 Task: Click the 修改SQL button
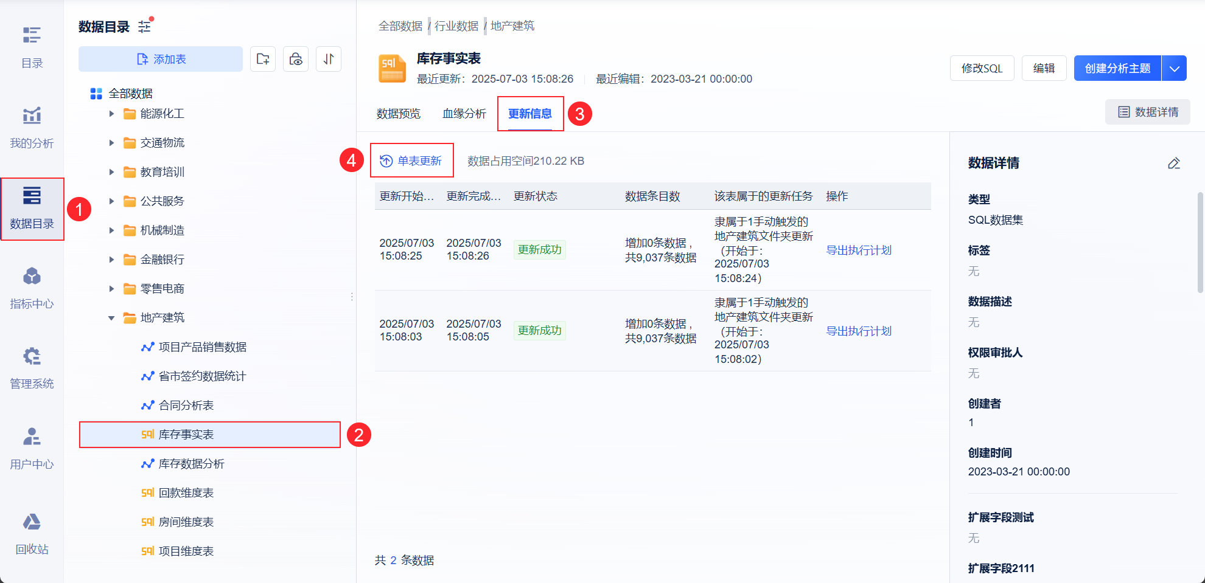[x=982, y=68]
